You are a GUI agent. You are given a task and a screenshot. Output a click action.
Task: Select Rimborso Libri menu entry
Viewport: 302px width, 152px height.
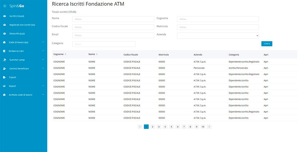coord(16,51)
